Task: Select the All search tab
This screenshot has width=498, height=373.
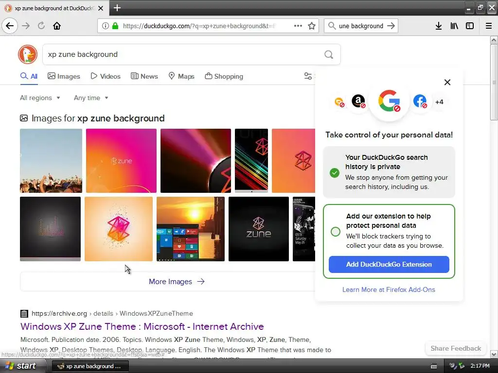Action: (29, 76)
